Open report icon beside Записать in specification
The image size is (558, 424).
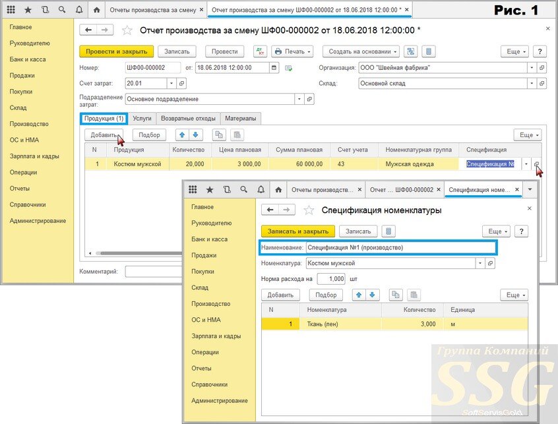tap(388, 231)
